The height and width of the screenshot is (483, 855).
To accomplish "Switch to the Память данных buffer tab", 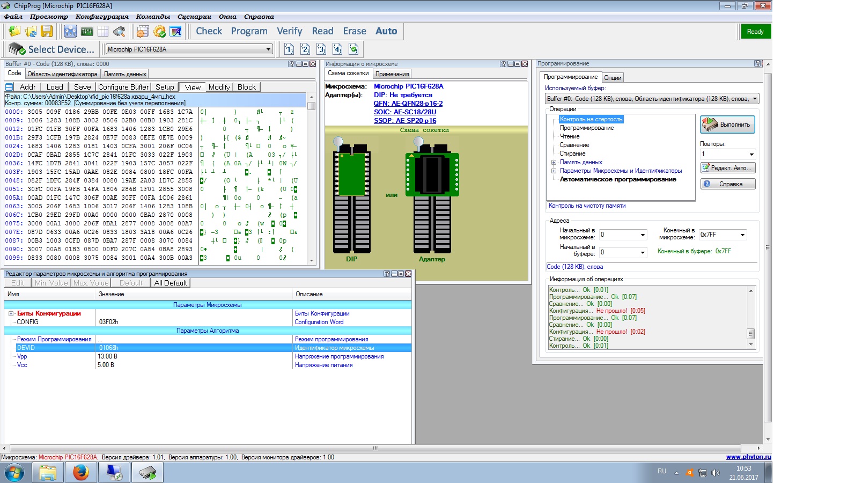I will tap(125, 74).
